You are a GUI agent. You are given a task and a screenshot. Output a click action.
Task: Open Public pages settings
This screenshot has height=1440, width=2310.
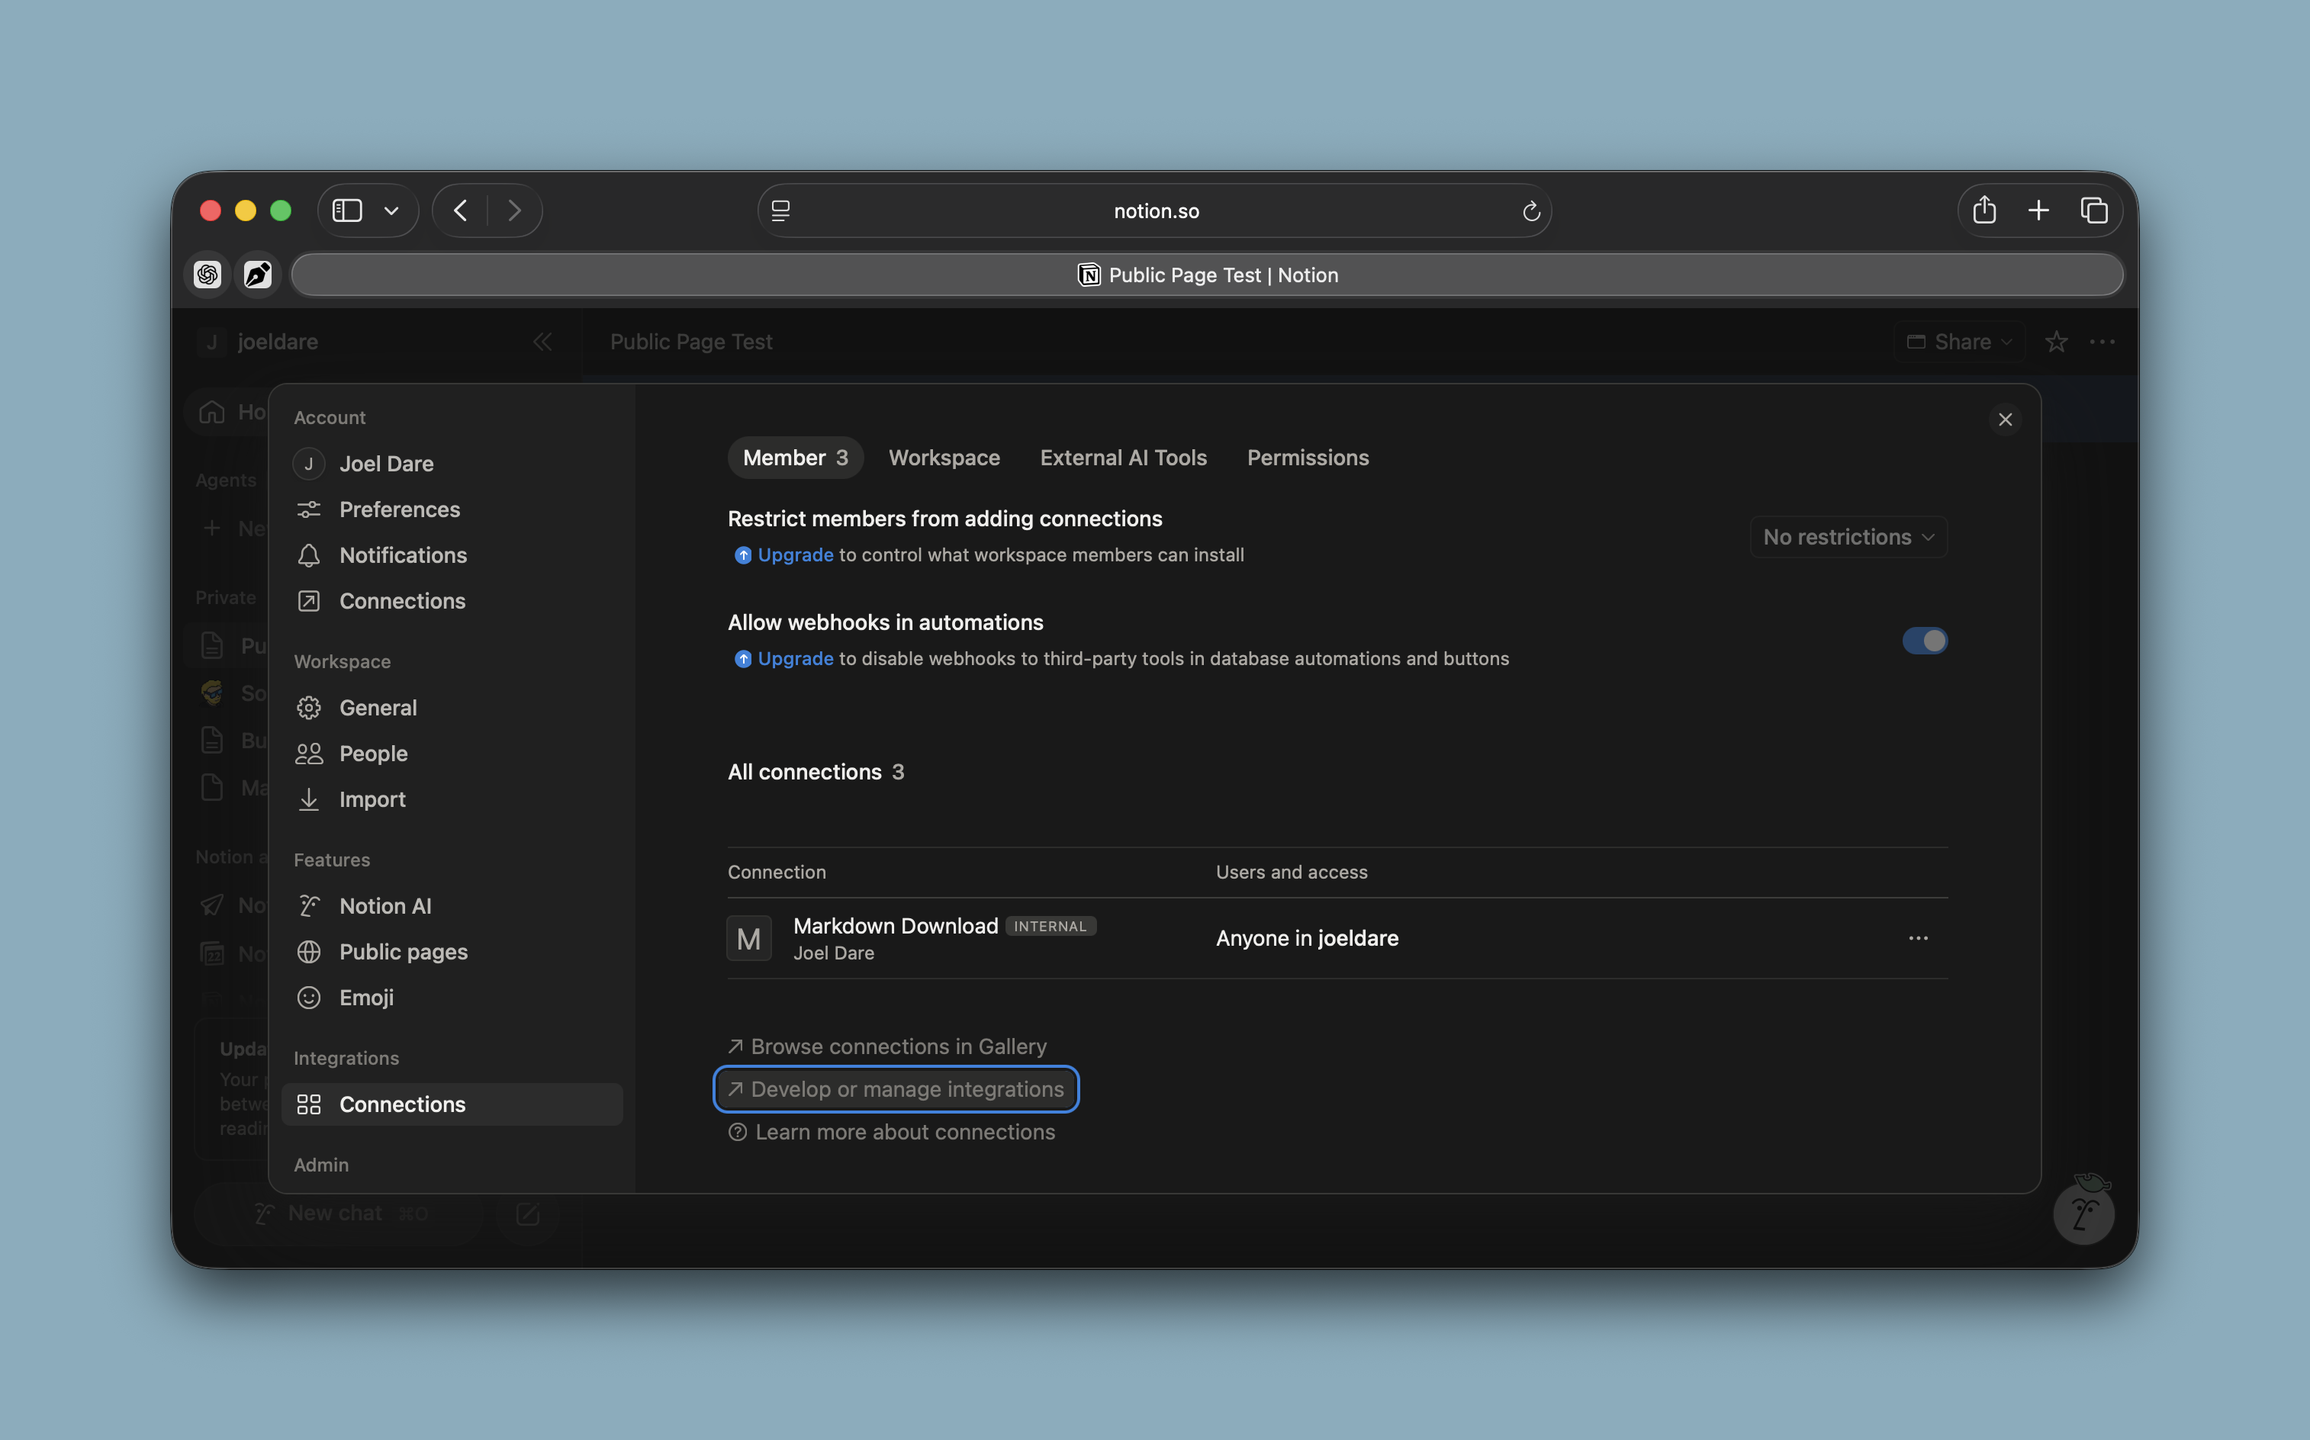click(452, 951)
